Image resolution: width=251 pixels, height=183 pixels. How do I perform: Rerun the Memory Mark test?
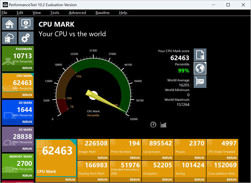pos(27,175)
